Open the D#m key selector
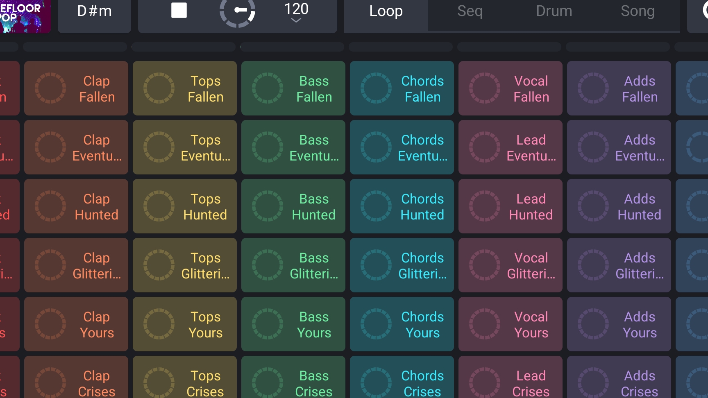 pyautogui.click(x=94, y=11)
